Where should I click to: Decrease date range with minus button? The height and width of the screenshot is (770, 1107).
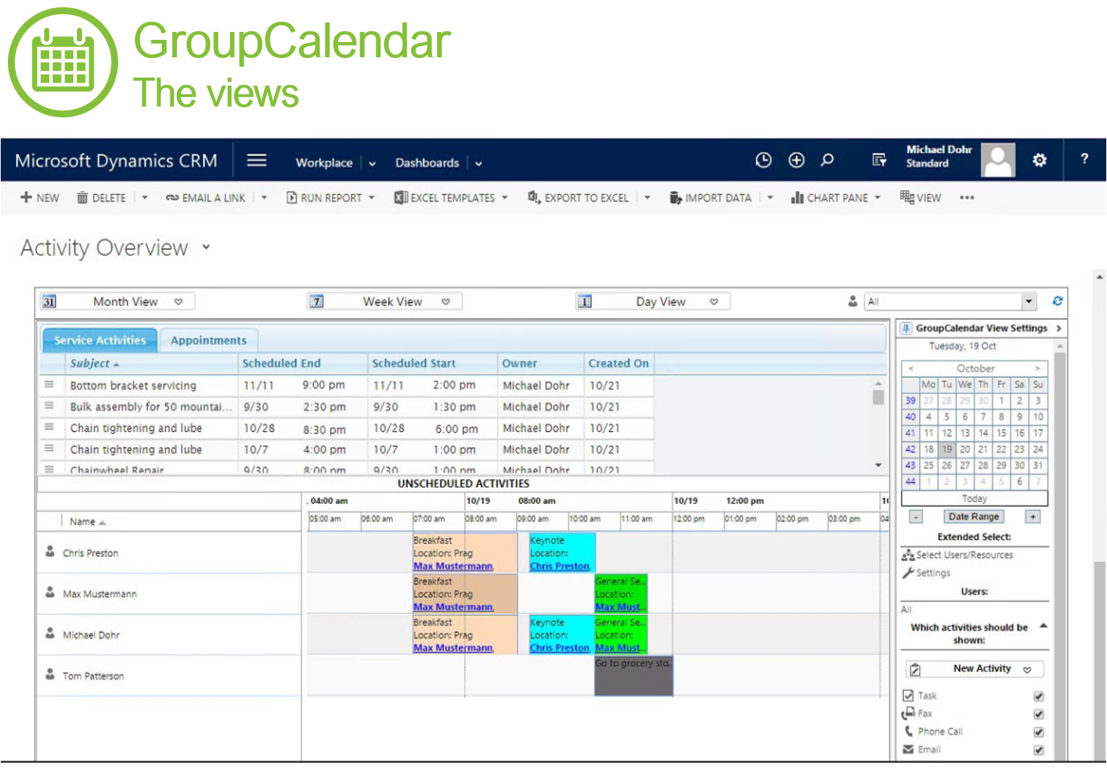coord(916,517)
